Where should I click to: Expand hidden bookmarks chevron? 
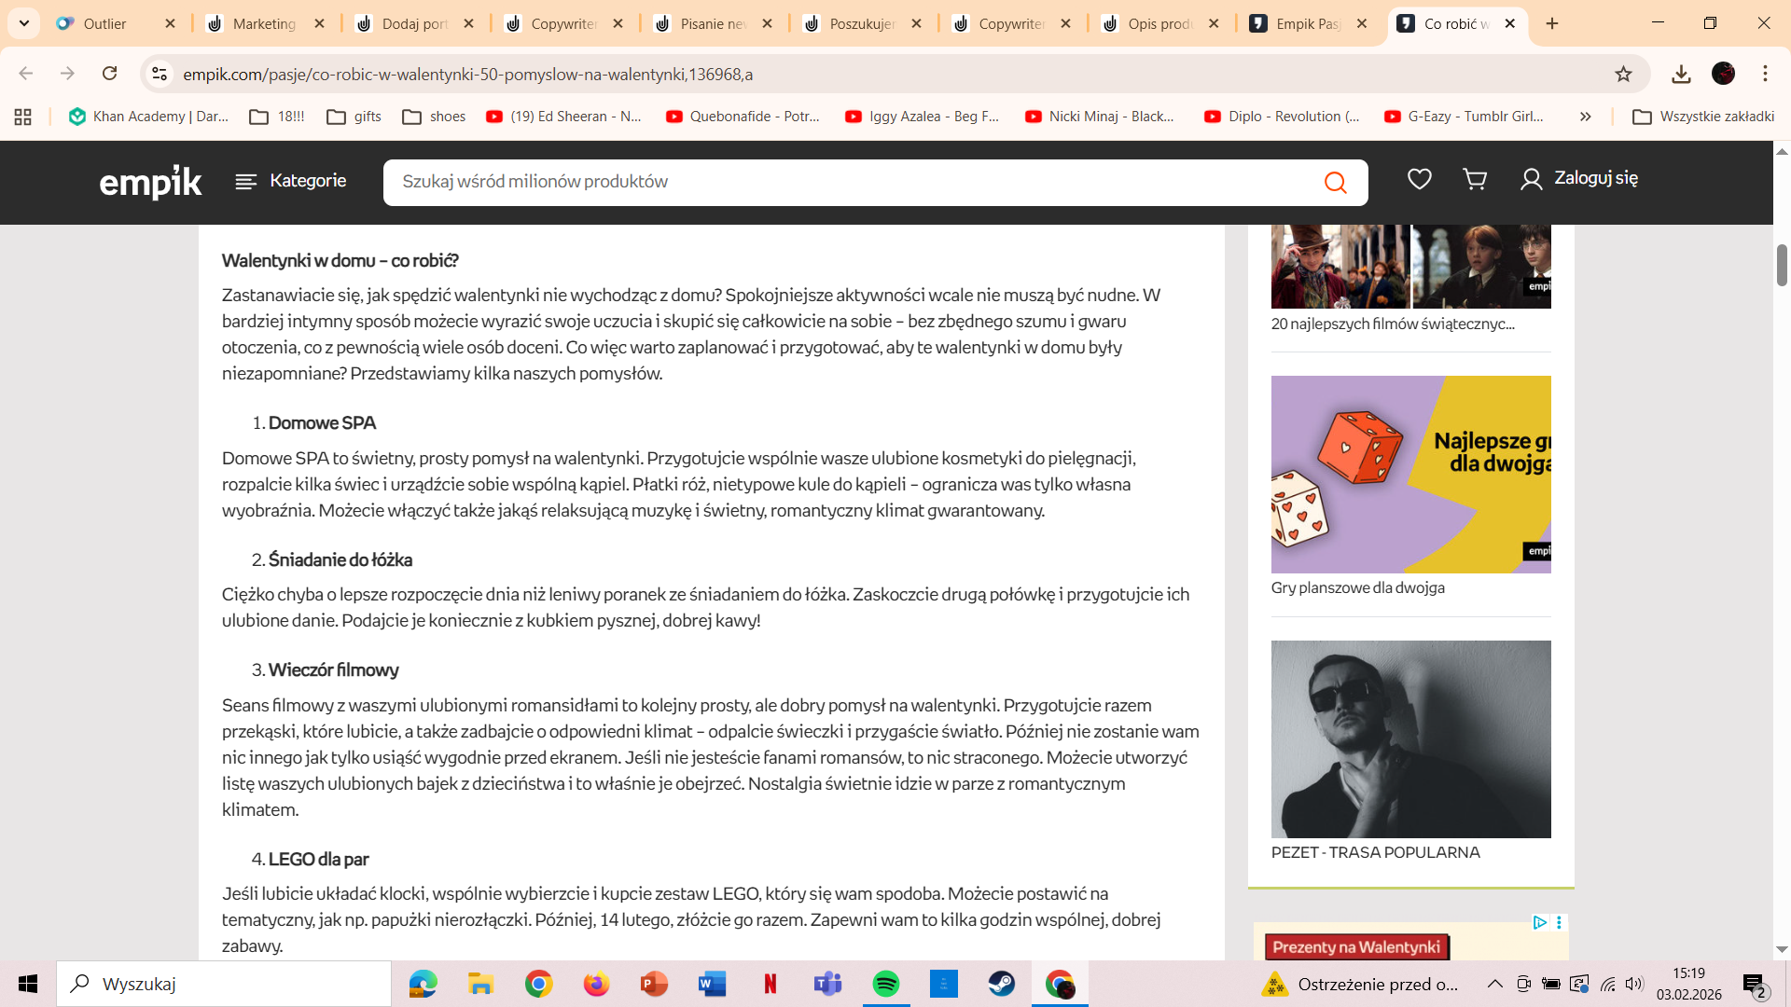tap(1585, 117)
